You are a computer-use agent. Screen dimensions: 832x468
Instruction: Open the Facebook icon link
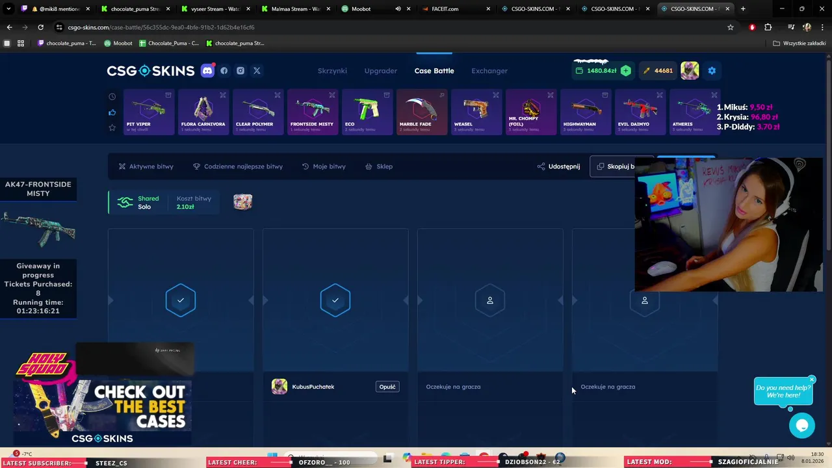tap(224, 71)
